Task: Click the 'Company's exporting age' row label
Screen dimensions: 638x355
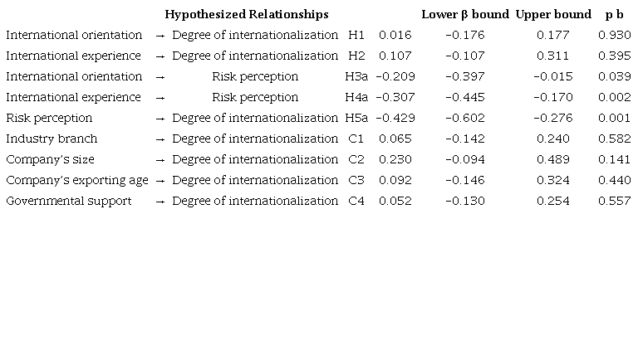Action: pos(77,180)
